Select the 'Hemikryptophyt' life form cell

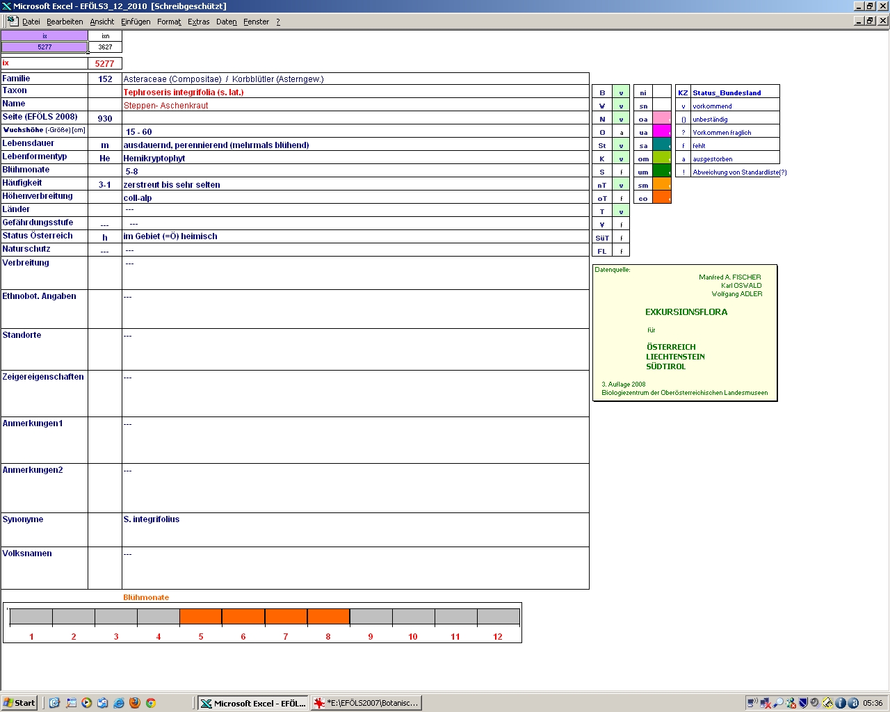355,158
